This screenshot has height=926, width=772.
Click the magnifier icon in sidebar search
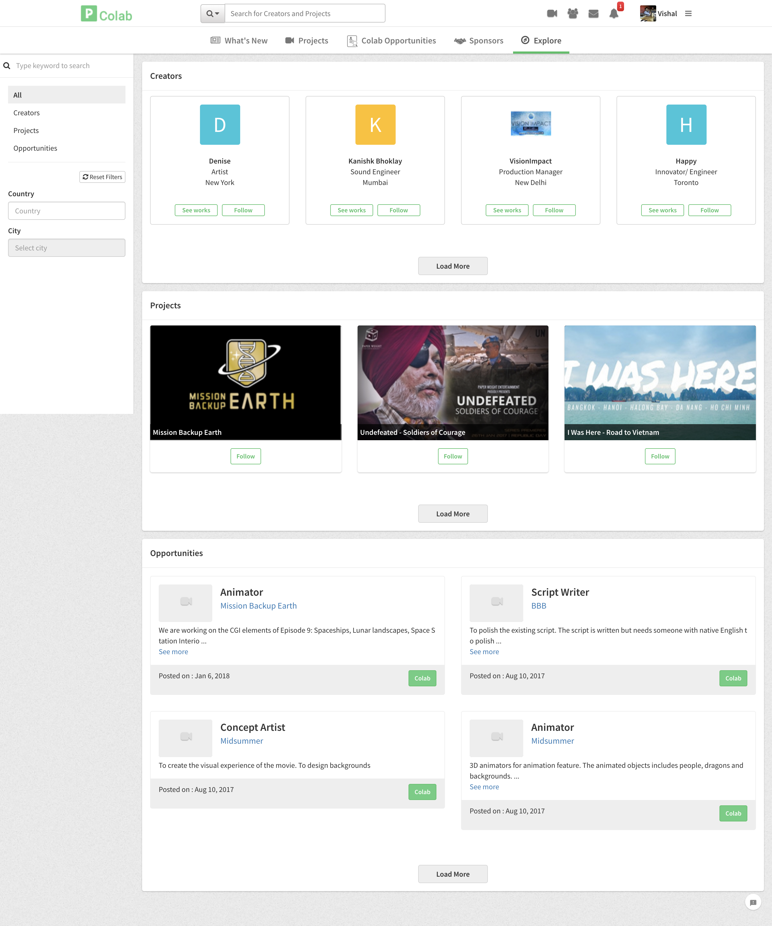pos(7,65)
